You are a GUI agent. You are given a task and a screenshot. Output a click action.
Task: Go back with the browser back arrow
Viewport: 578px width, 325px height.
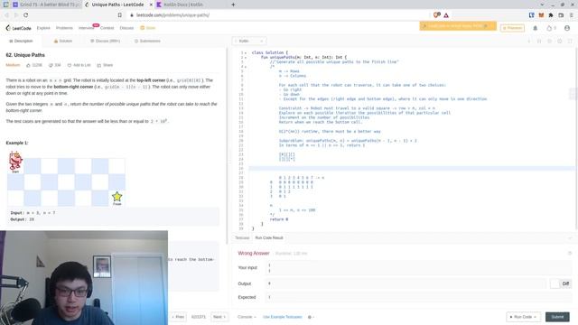[6, 15]
